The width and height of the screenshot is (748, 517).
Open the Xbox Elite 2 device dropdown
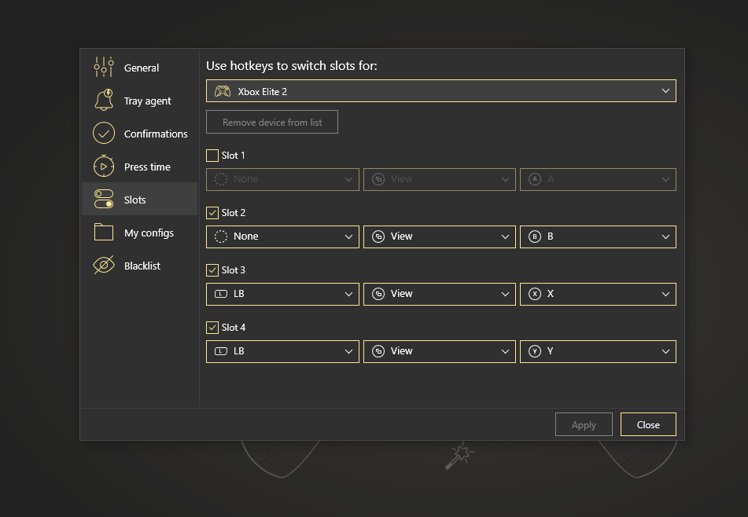[440, 91]
